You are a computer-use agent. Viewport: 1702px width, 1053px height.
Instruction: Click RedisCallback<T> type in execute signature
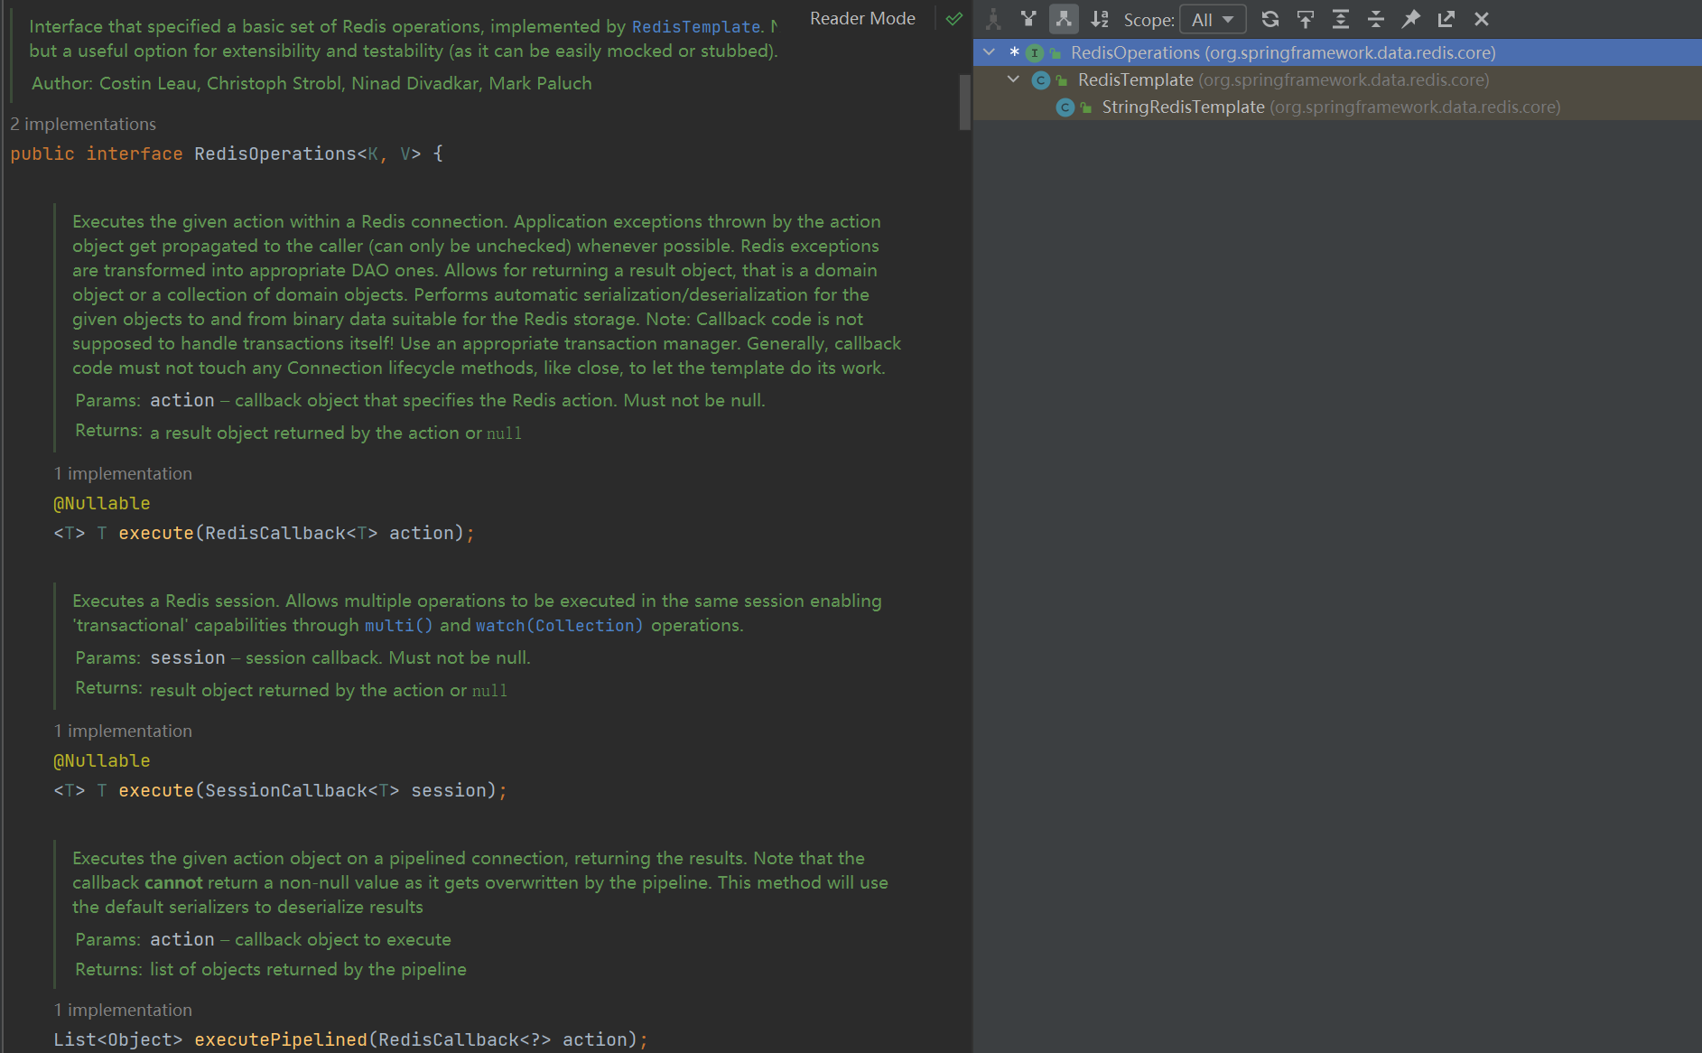point(292,533)
